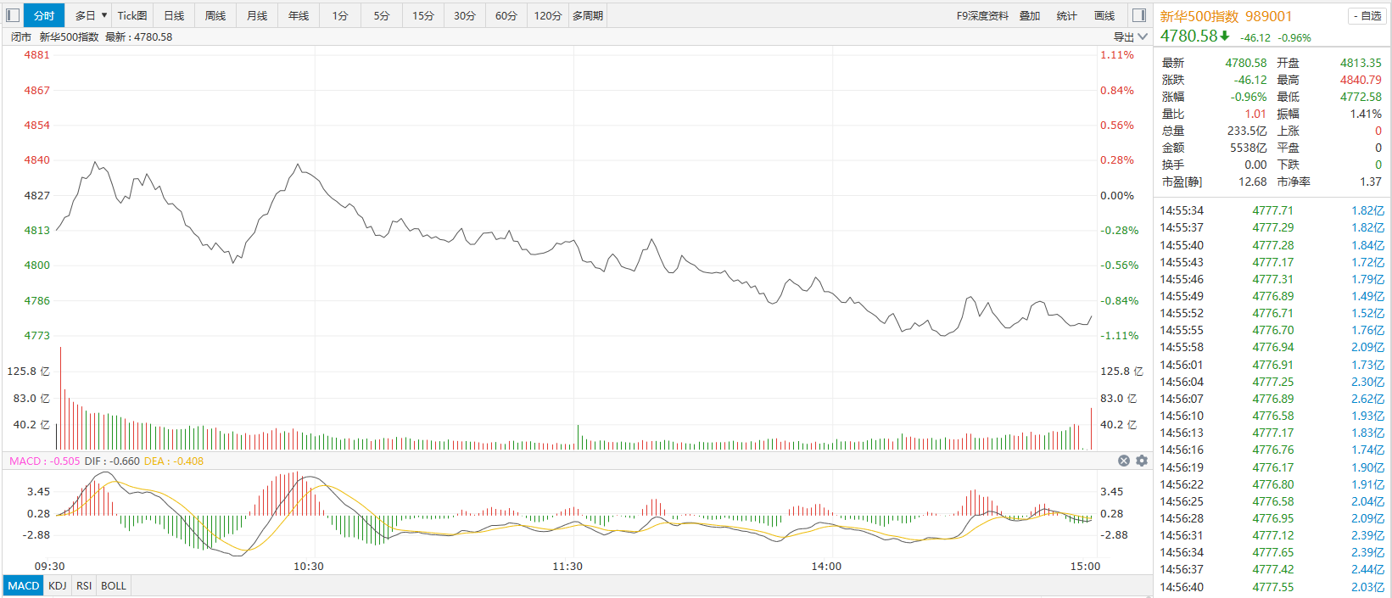Click the 叠加 overlay button
Screen dimensions: 1392x598
click(1030, 15)
